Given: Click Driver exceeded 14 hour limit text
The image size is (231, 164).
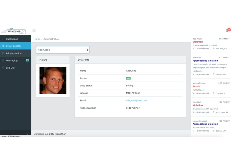Looking at the screenshot, I should [205, 109].
